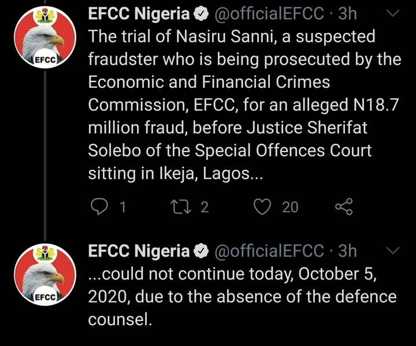Viewport: 416px width, 346px height.
Task: Click verified badge on second tweet
Action: 202,251
